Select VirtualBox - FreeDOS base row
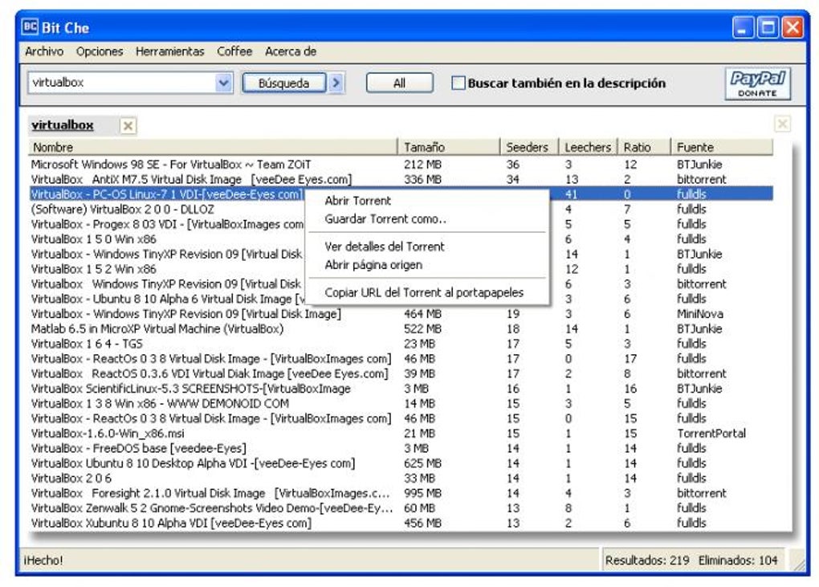Screen dimensions: 819x587 [401, 449]
